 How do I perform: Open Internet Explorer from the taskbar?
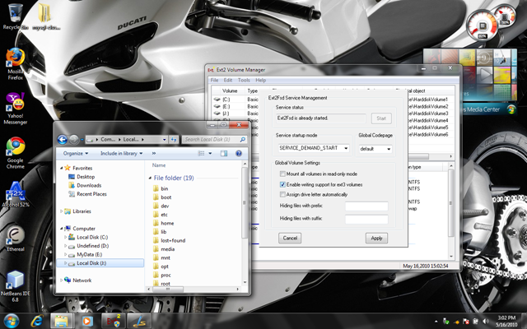(x=36, y=321)
